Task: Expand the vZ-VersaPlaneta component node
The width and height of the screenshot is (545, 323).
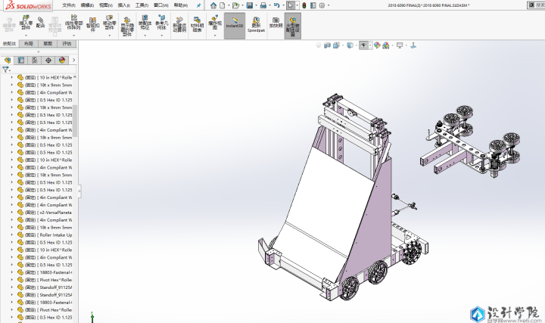Action: pyautogui.click(x=12, y=213)
